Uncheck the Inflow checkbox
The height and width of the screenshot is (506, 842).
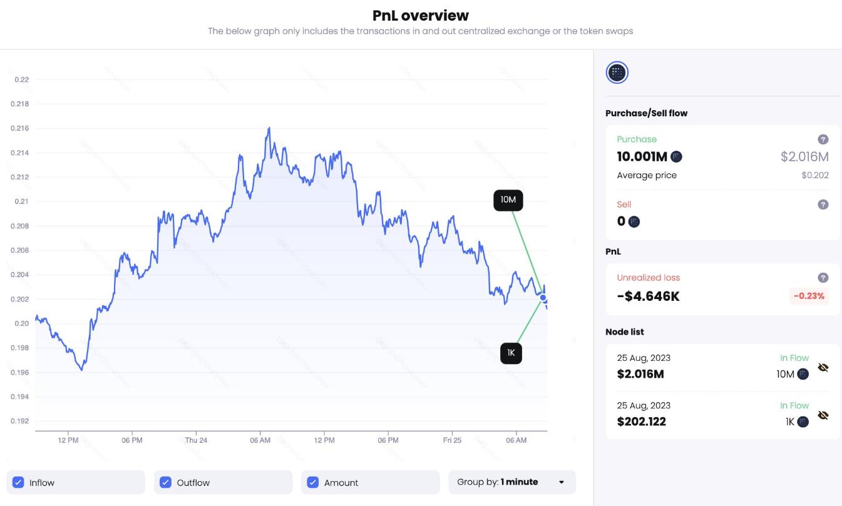(19, 482)
